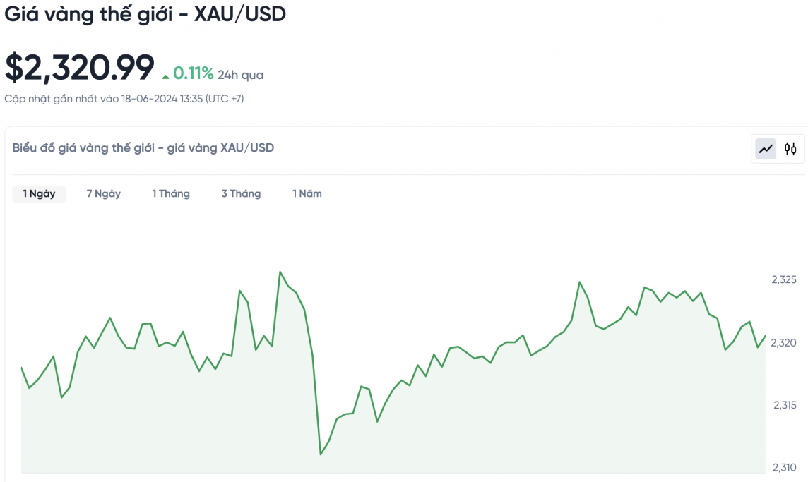Image resolution: width=808 pixels, height=482 pixels.
Task: Click the 24h qua label
Action: click(240, 75)
